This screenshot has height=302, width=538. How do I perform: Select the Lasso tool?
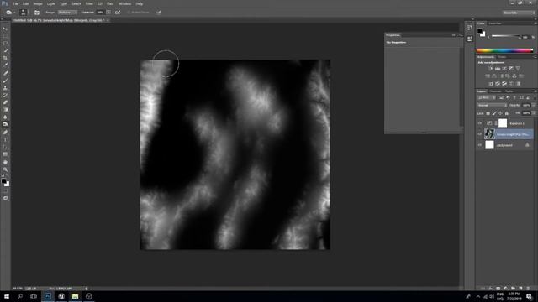click(x=5, y=44)
